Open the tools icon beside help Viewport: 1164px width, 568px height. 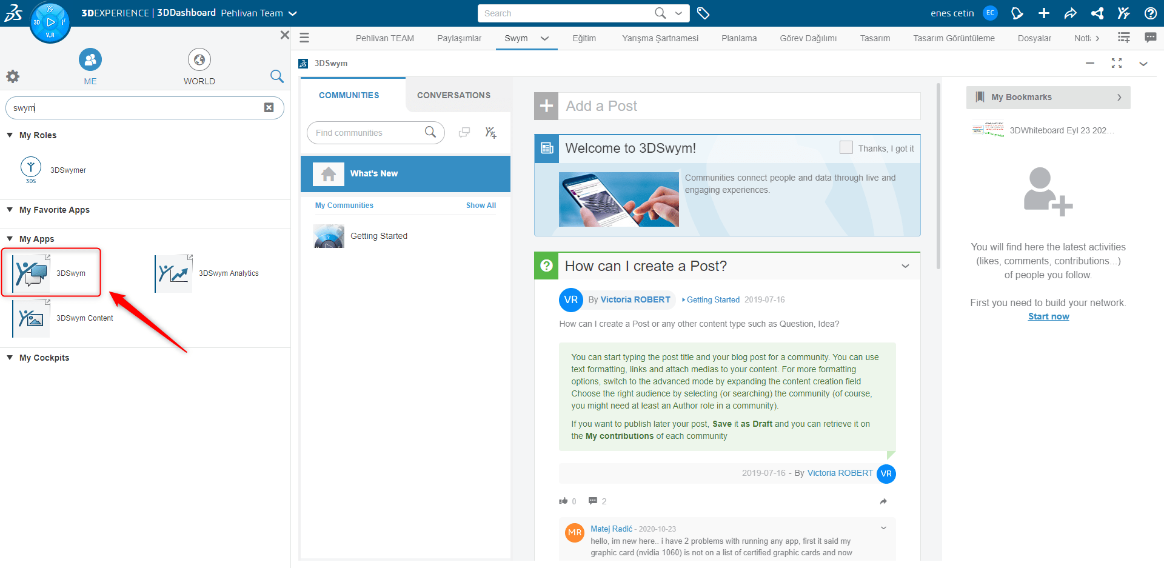tap(1124, 13)
